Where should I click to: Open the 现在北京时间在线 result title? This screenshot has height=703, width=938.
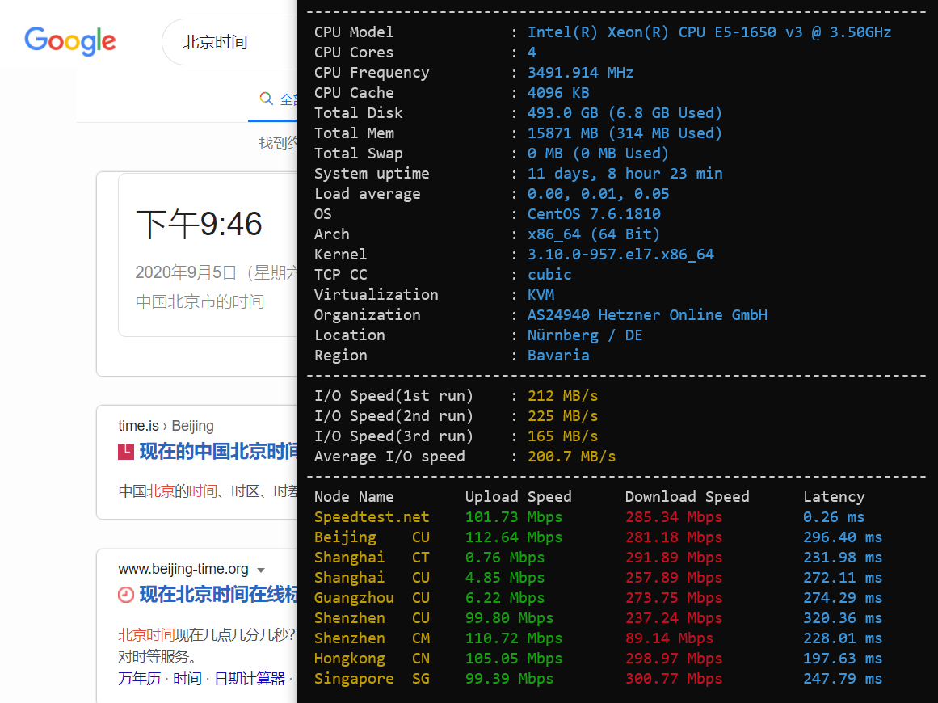[x=218, y=595]
